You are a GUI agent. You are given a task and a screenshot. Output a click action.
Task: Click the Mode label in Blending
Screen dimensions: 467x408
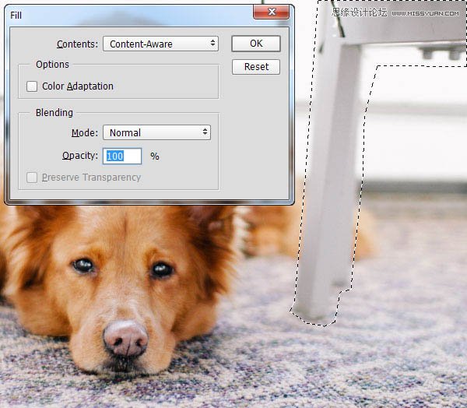coord(85,133)
